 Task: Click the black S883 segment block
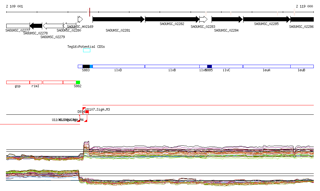tap(86, 66)
